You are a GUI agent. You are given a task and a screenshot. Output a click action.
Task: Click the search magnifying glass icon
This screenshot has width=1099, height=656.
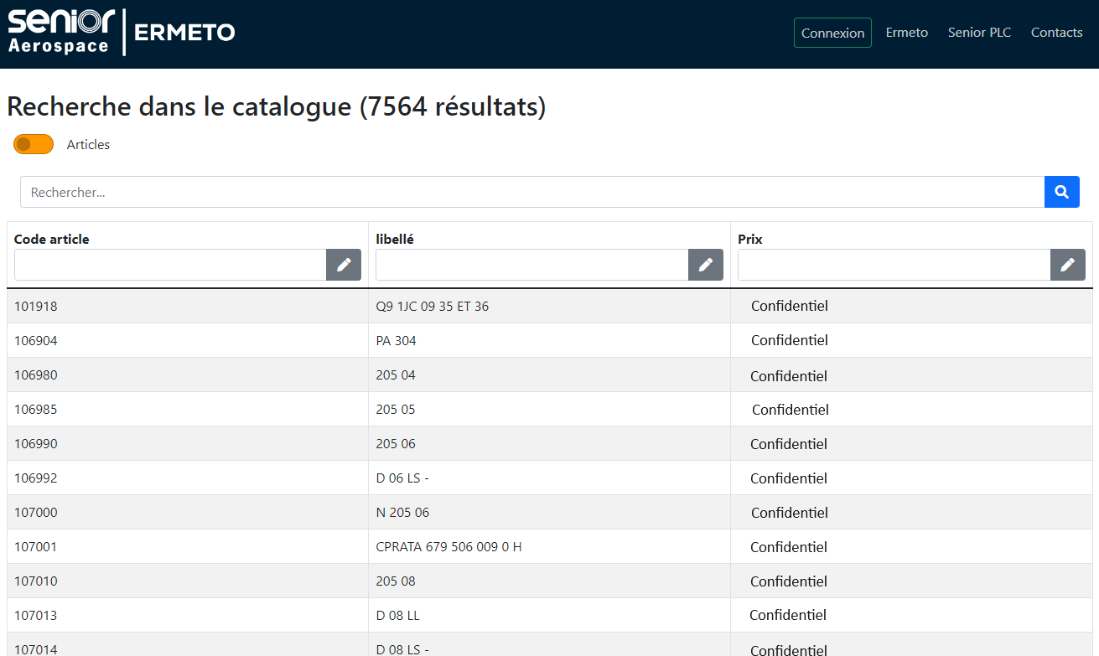click(x=1061, y=192)
